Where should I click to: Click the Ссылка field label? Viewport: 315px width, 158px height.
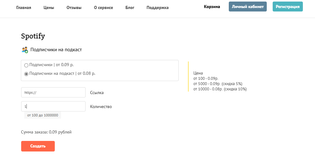click(x=97, y=93)
